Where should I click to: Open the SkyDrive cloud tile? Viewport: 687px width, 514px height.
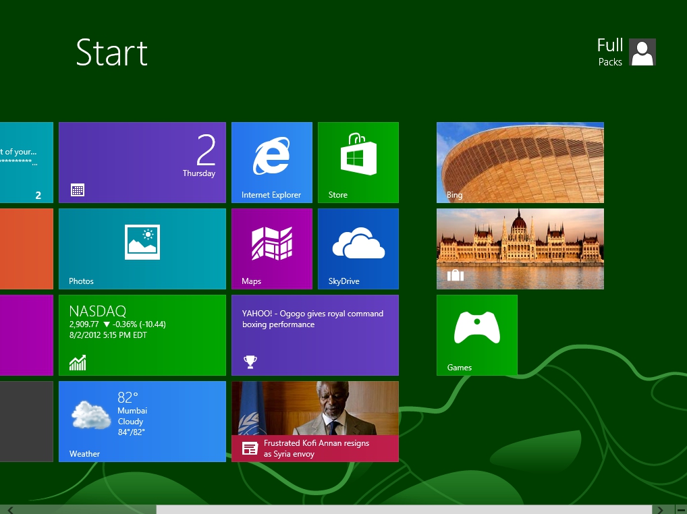[x=358, y=249]
